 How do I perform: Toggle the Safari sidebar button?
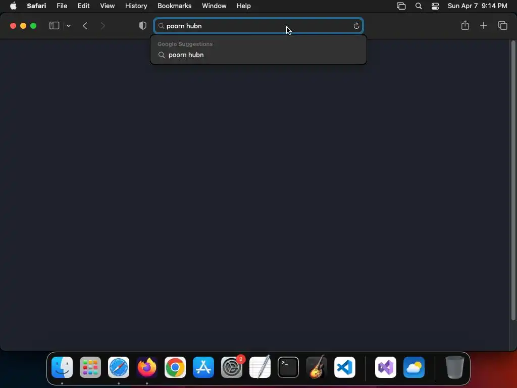pos(54,26)
